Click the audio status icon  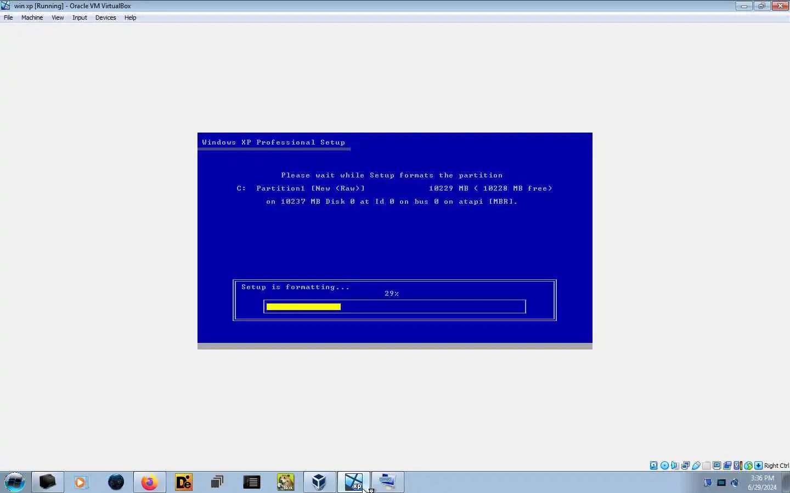(675, 466)
